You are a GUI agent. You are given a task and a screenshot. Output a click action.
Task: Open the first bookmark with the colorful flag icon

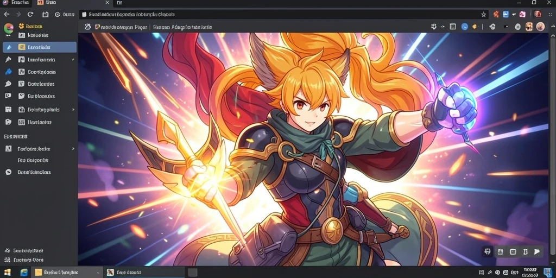pos(121,27)
